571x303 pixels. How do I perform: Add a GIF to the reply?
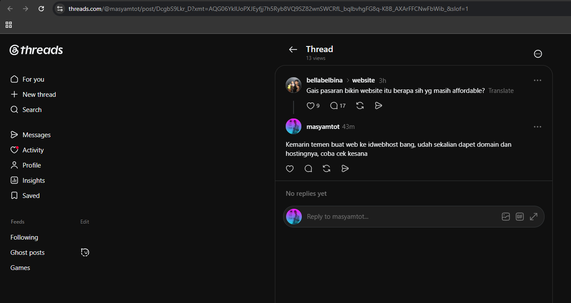(x=520, y=217)
